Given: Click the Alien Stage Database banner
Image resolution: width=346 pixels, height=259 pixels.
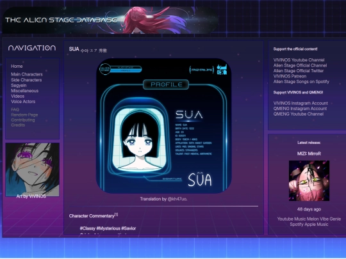Looking at the screenshot, I should click(x=110, y=20).
